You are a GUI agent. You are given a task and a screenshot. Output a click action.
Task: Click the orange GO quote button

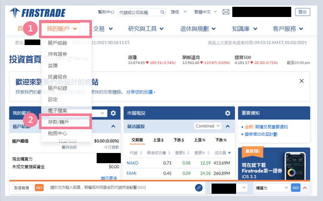(x=39, y=188)
